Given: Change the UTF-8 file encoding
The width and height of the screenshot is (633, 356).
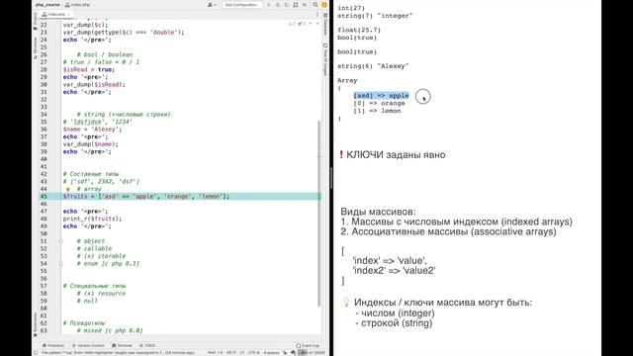Looking at the screenshot, I should pos(254,353).
